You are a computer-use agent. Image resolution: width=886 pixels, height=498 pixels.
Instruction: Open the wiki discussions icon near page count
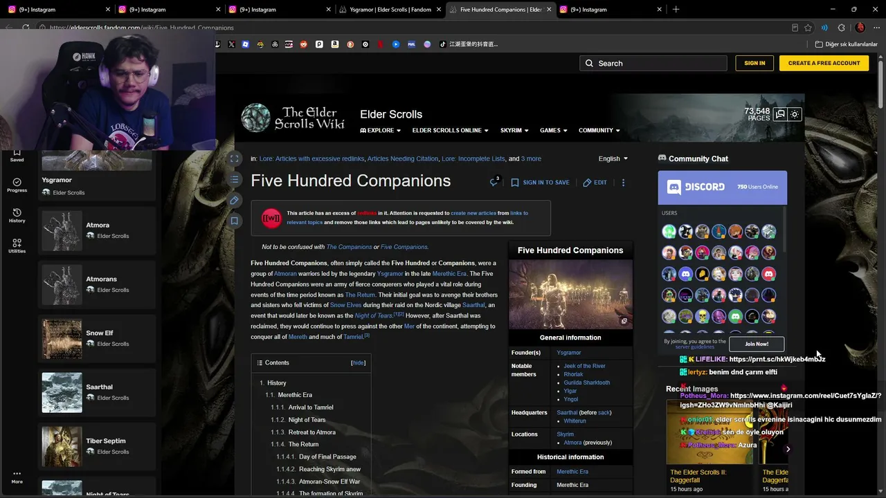pos(780,114)
